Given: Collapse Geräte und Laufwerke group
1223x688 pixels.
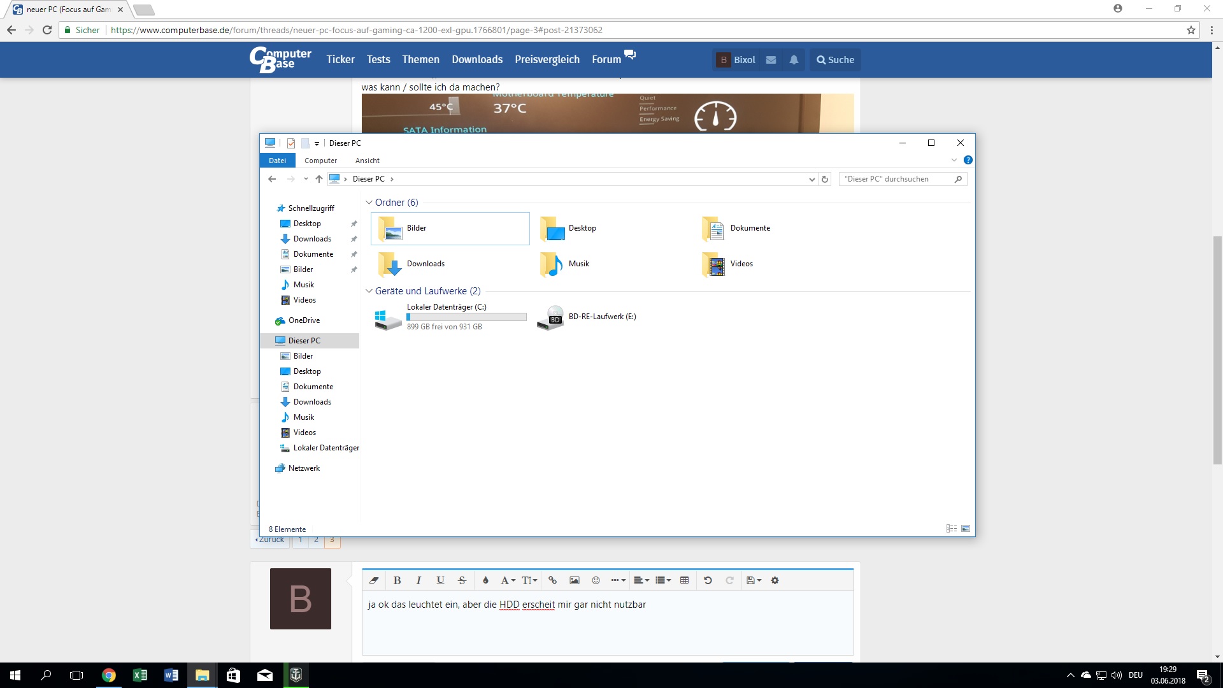Looking at the screenshot, I should [x=369, y=291].
